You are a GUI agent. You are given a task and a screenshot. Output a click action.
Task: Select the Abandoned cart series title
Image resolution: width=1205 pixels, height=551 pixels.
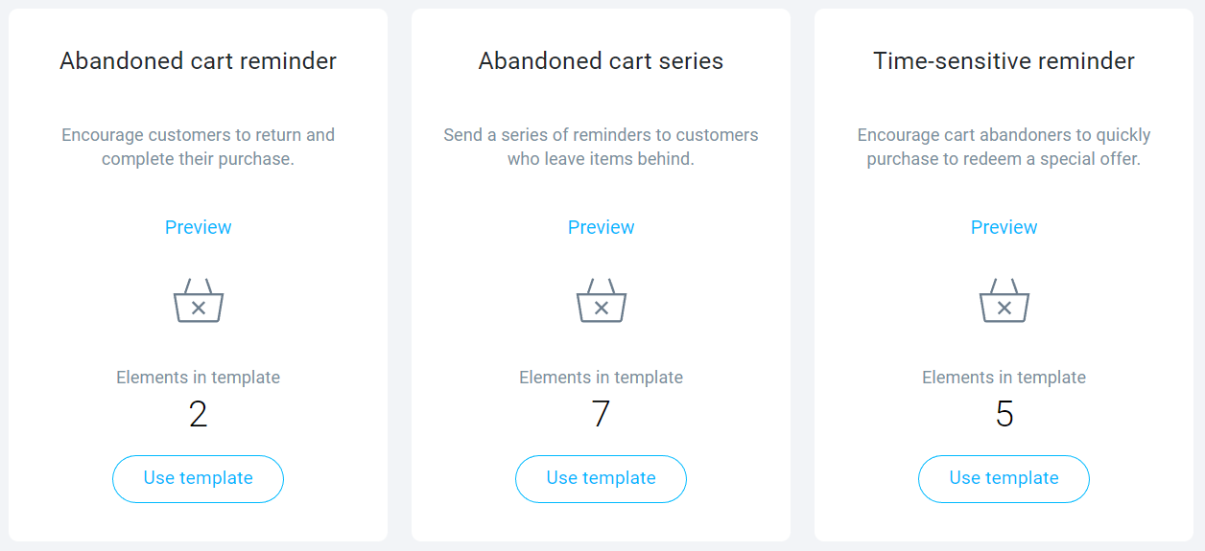click(x=602, y=61)
